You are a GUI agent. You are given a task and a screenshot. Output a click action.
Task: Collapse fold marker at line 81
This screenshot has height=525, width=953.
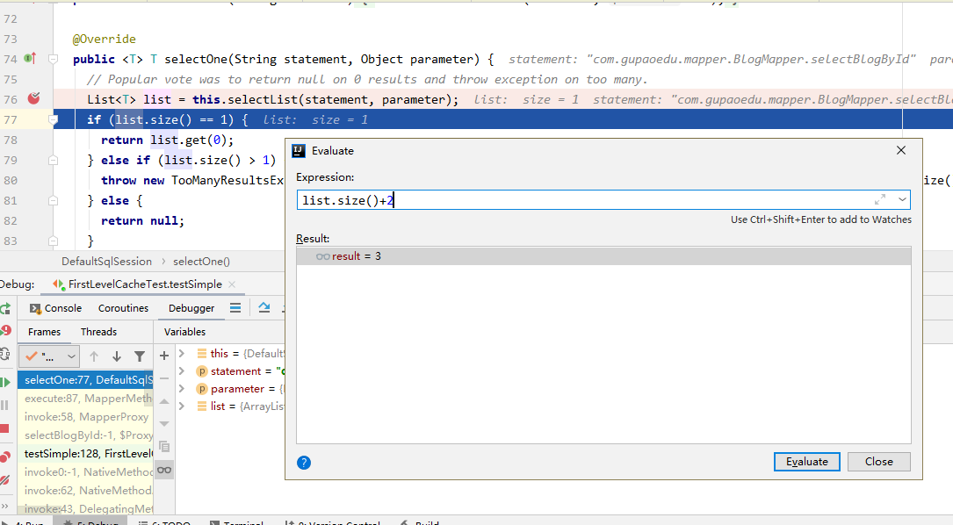click(x=53, y=200)
